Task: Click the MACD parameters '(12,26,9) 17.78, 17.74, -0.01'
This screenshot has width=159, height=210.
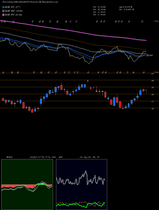Action: point(42,157)
